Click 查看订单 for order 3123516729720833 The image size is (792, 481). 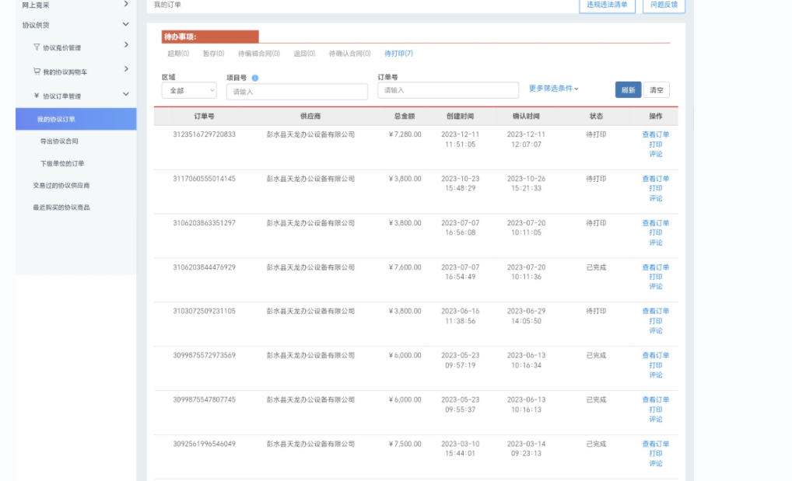(655, 134)
